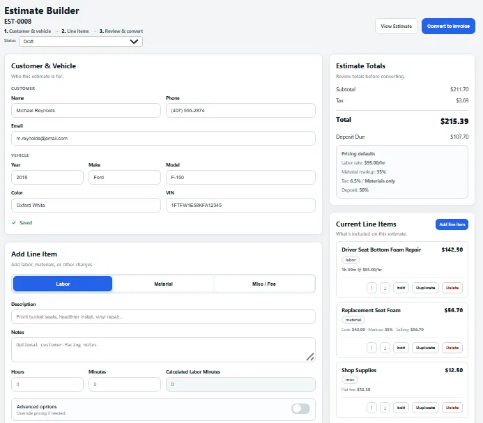Click the View Estimate button
The image size is (483, 423).
(396, 26)
